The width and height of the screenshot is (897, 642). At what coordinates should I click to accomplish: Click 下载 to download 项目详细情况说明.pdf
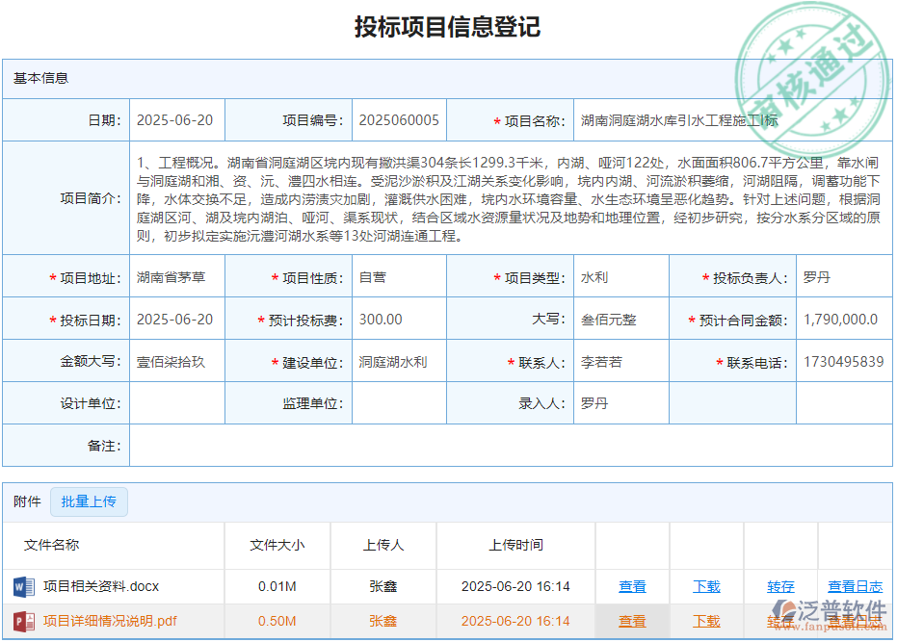[704, 621]
